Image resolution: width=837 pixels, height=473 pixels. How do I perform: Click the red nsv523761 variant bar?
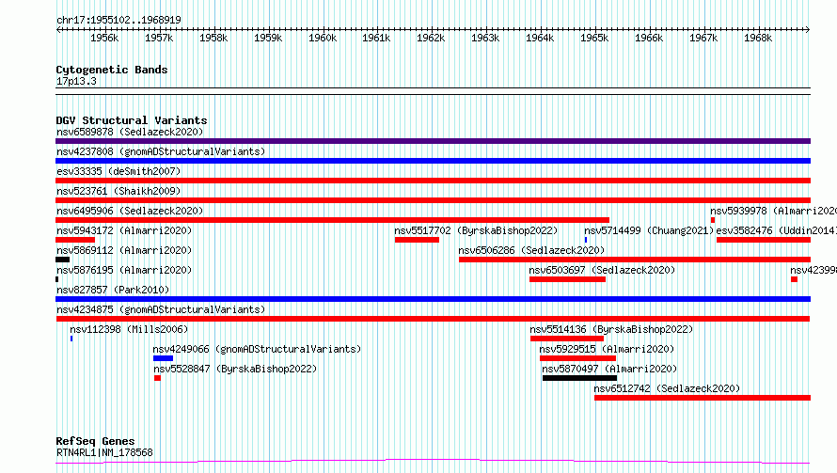[x=433, y=200]
